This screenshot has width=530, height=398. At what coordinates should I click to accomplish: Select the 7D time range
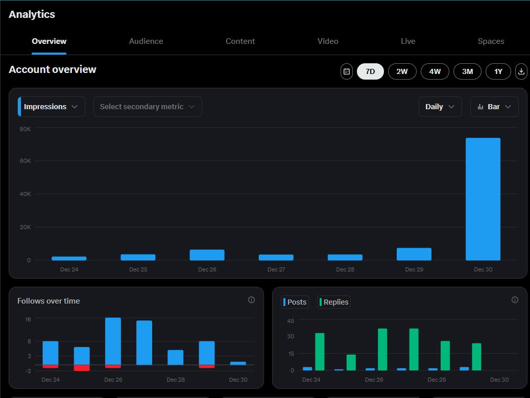(370, 71)
